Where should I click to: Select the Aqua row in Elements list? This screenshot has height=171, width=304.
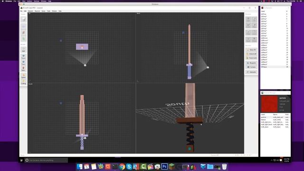click(x=275, y=67)
